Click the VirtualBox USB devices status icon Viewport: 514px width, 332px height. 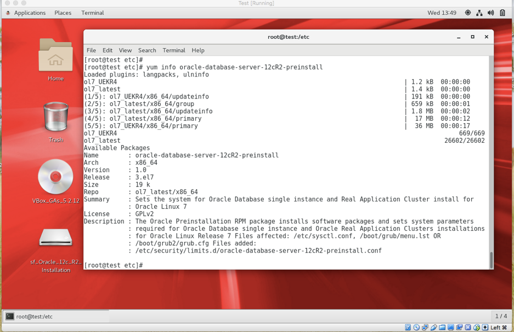click(x=434, y=327)
